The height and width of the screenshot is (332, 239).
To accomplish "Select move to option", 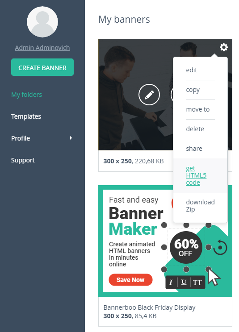I will pyautogui.click(x=198, y=109).
